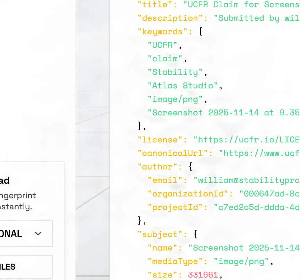Select the "Atlas Studio" keyword string
Screen dimensions: 300x280
click(x=183, y=86)
